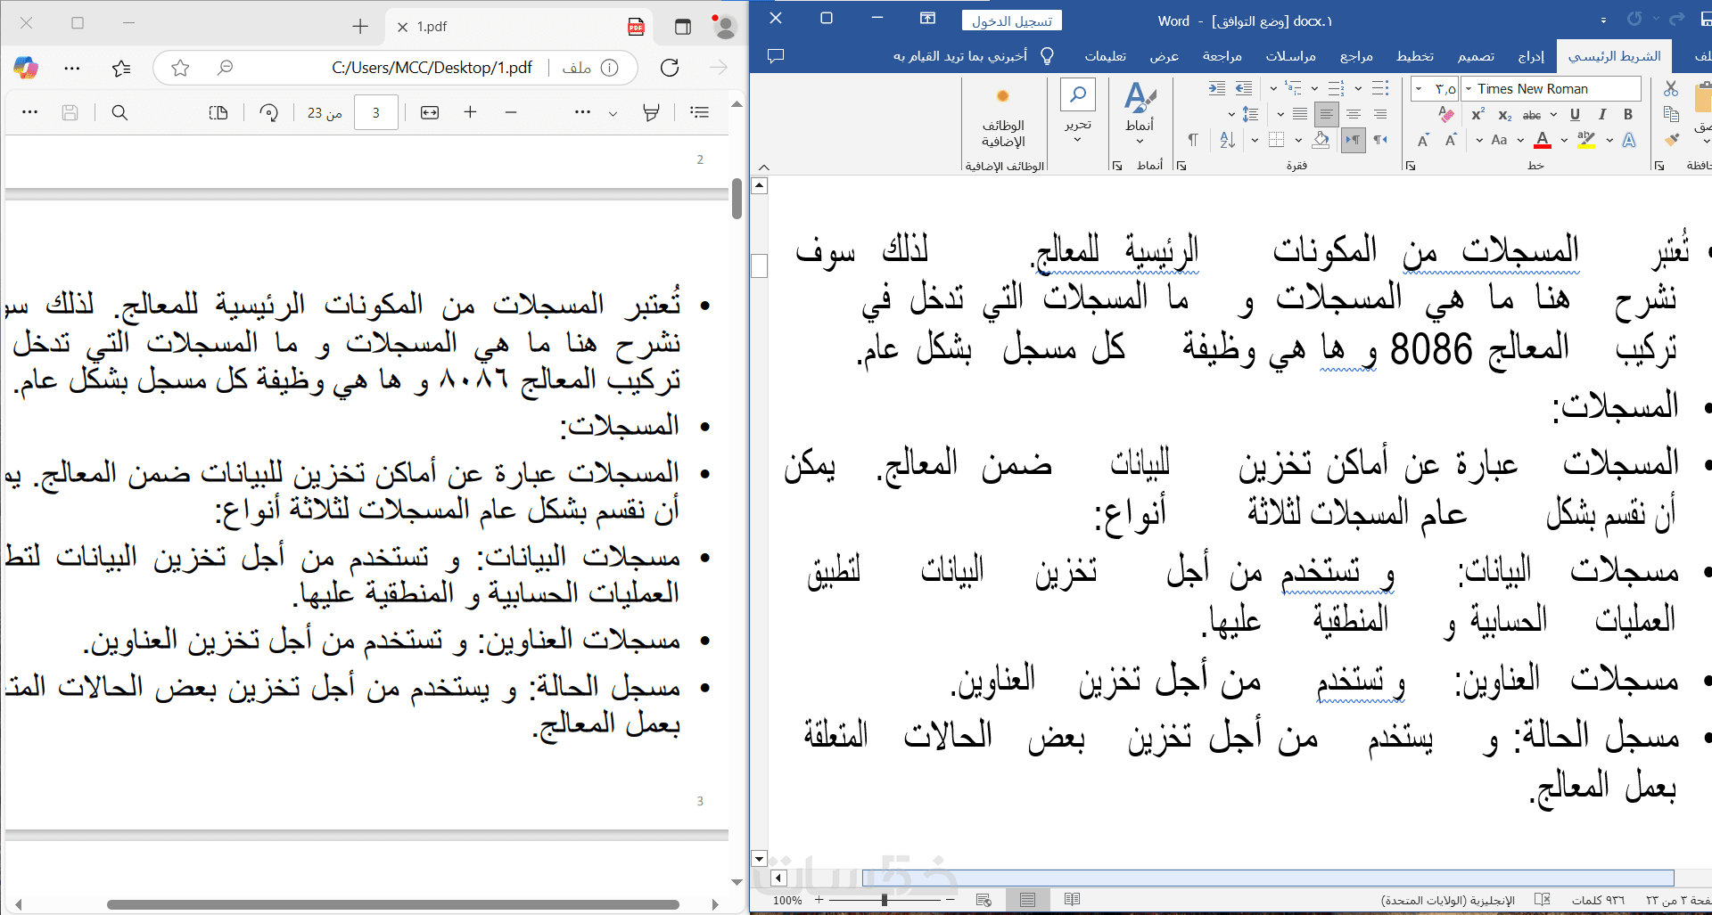This screenshot has width=1712, height=915.
Task: Open Mailings (مراسلات) tab
Action: tap(1290, 56)
